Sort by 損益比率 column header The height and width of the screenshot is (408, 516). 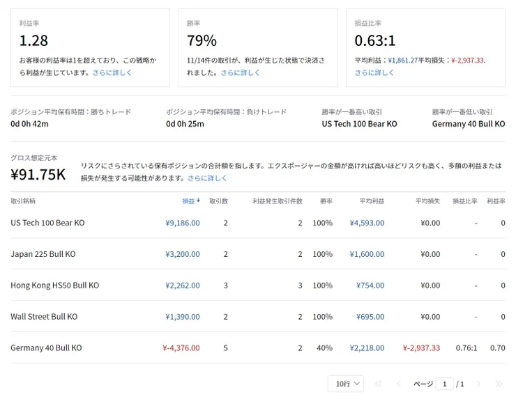pyautogui.click(x=465, y=201)
